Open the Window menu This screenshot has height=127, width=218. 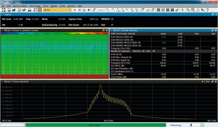click(71, 6)
